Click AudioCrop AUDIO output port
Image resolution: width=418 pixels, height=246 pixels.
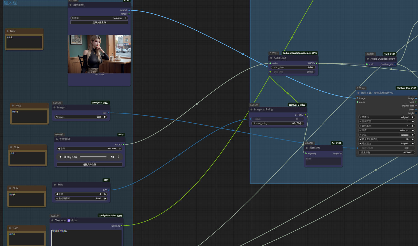pos(317,63)
